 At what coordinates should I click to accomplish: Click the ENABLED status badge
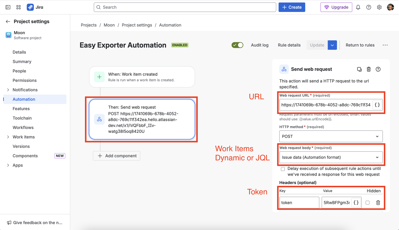pos(180,45)
